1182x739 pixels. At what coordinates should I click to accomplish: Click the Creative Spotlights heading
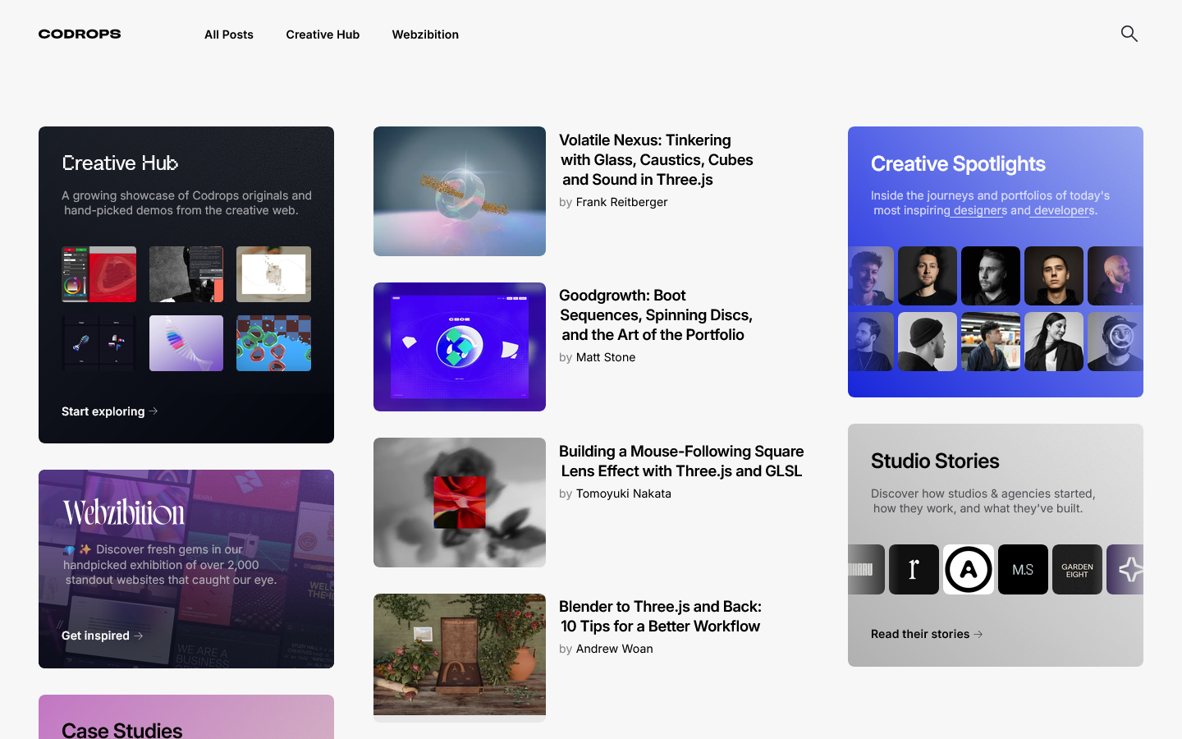point(958,164)
